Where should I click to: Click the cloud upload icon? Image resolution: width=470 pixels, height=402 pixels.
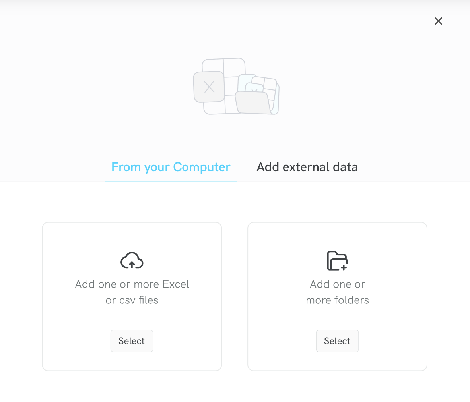pos(132,261)
